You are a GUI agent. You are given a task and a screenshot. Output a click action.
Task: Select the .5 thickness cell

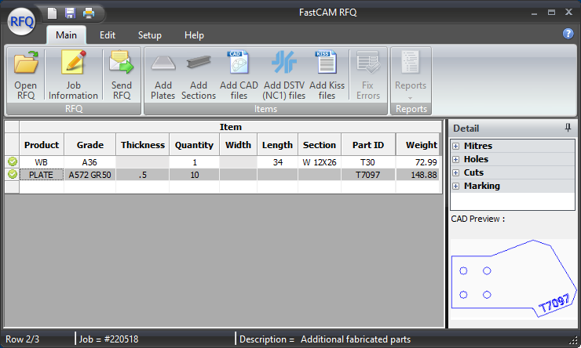tap(143, 175)
